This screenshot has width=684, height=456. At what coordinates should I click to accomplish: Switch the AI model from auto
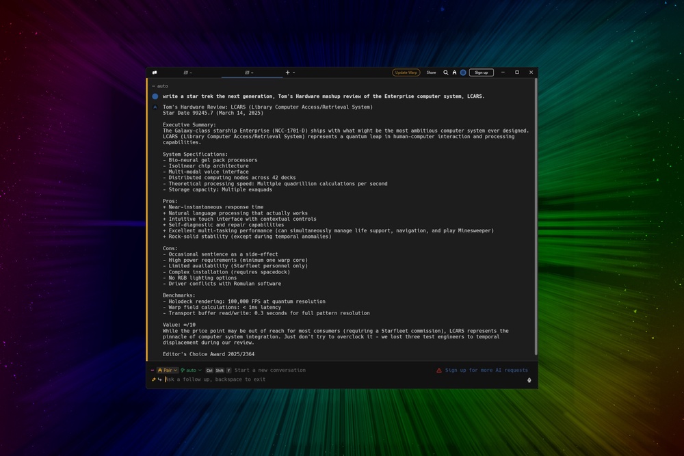tap(190, 370)
